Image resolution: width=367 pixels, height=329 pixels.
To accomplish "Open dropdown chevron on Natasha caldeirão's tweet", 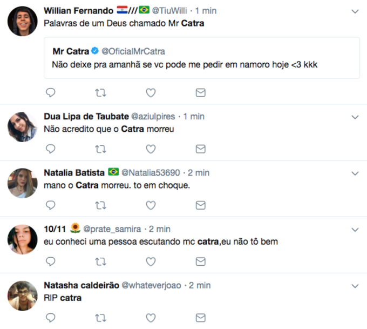I will 355,285.
